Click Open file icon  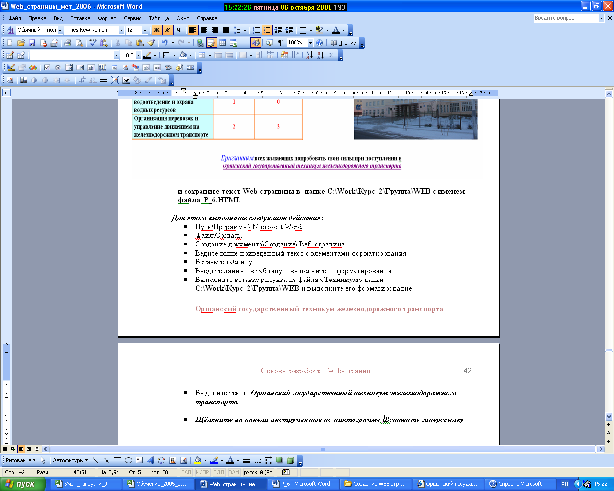[21, 43]
